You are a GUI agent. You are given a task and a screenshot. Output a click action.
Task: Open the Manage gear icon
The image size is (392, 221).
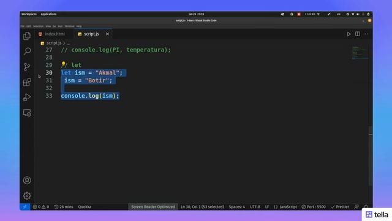(x=27, y=195)
